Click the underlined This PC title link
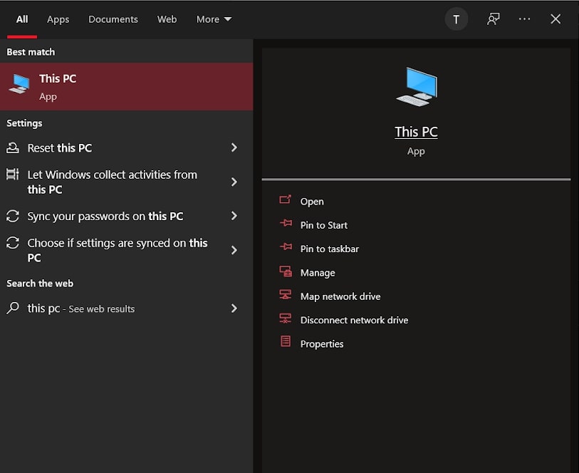This screenshot has height=473, width=579. pyautogui.click(x=416, y=132)
